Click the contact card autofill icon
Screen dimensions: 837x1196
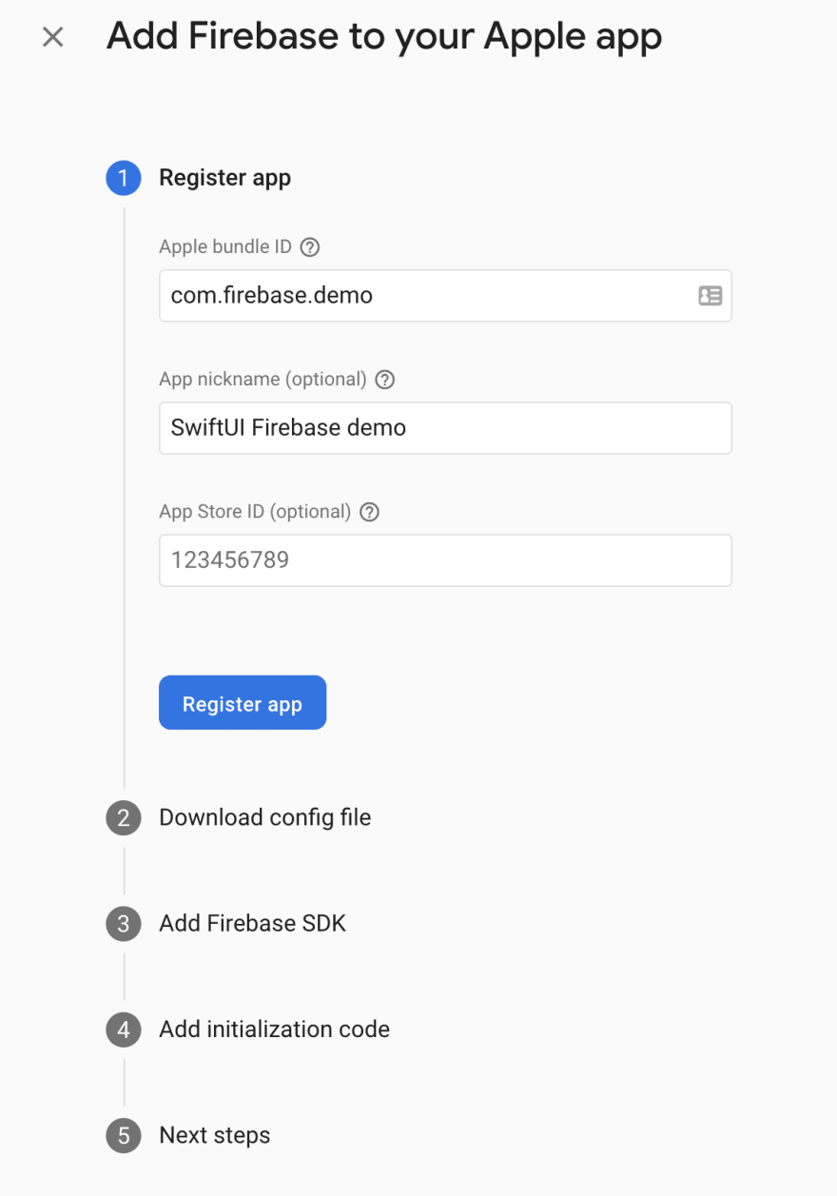(710, 295)
